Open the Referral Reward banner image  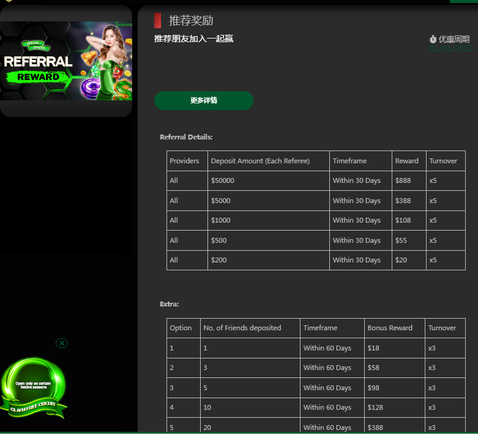66,61
